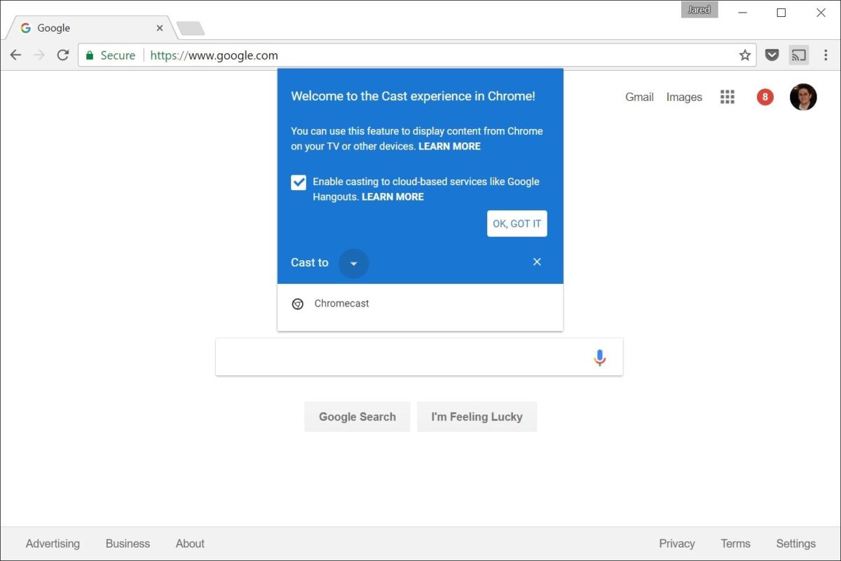Close the Google tab
The width and height of the screenshot is (841, 561).
click(160, 28)
